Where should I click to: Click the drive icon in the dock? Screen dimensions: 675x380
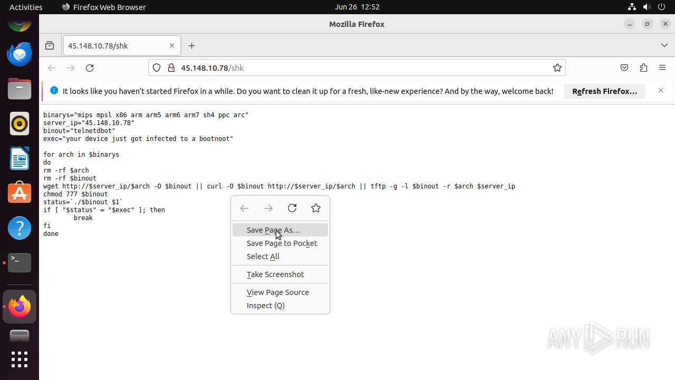[20, 336]
